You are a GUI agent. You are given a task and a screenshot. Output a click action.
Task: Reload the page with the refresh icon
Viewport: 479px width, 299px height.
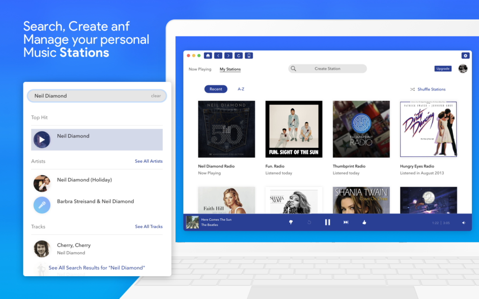239,56
